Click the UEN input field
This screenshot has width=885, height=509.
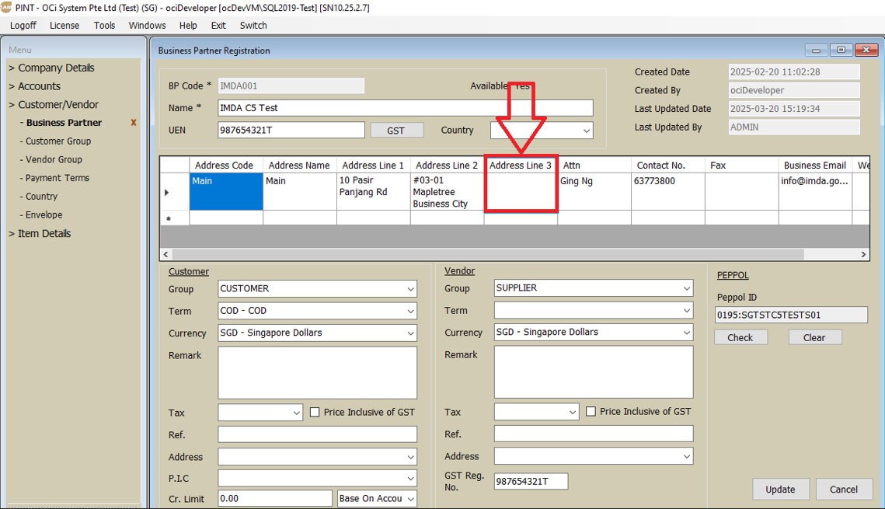pyautogui.click(x=291, y=130)
